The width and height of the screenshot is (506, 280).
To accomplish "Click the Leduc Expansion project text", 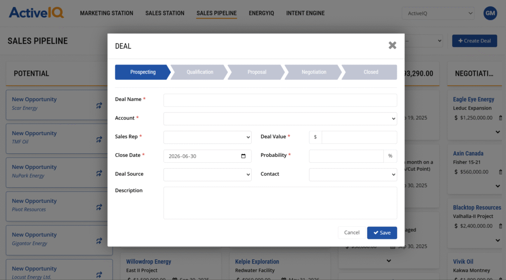I will pyautogui.click(x=472, y=108).
